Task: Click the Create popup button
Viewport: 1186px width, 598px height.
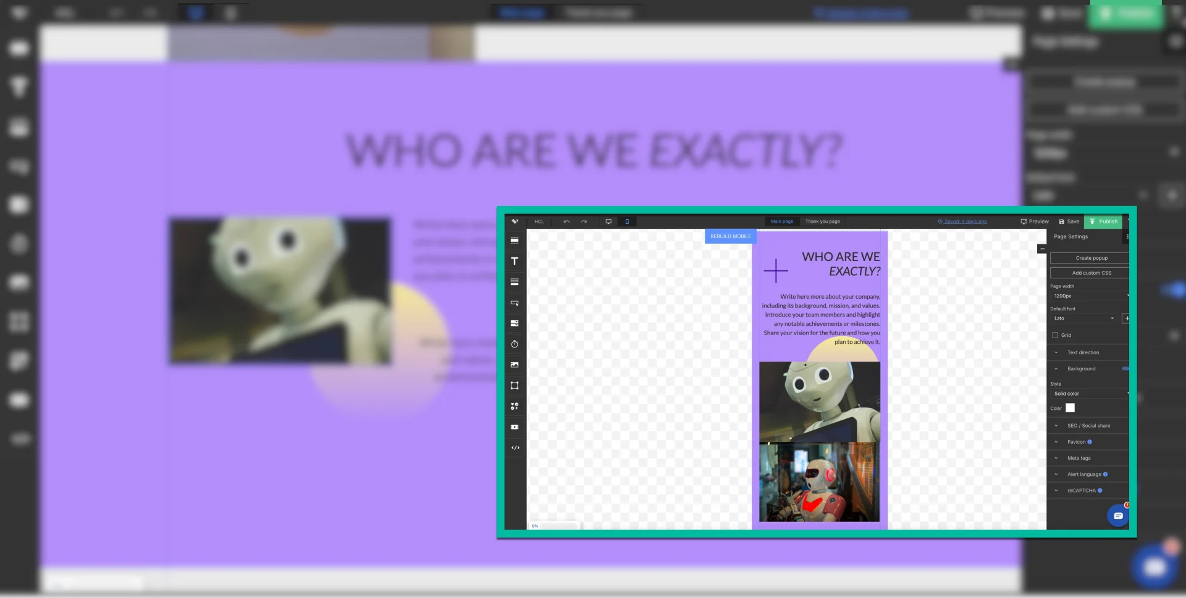Action: [1090, 257]
